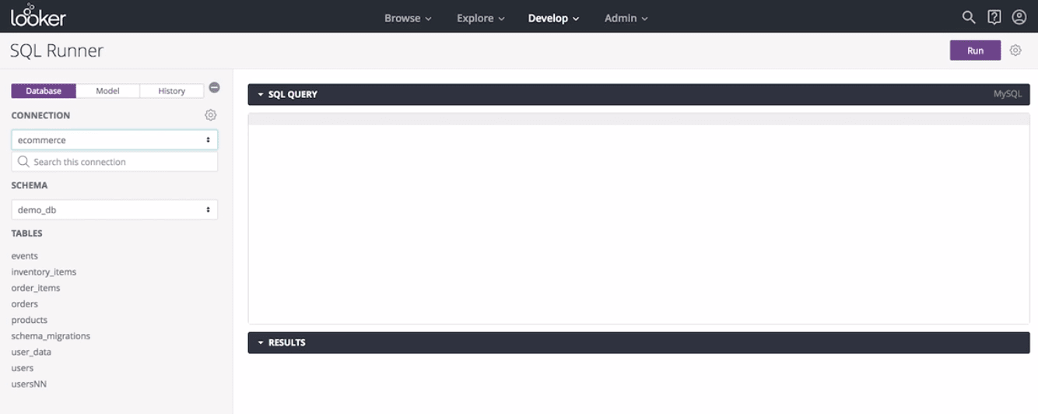
Task: Click the Looker logo
Action: click(38, 16)
